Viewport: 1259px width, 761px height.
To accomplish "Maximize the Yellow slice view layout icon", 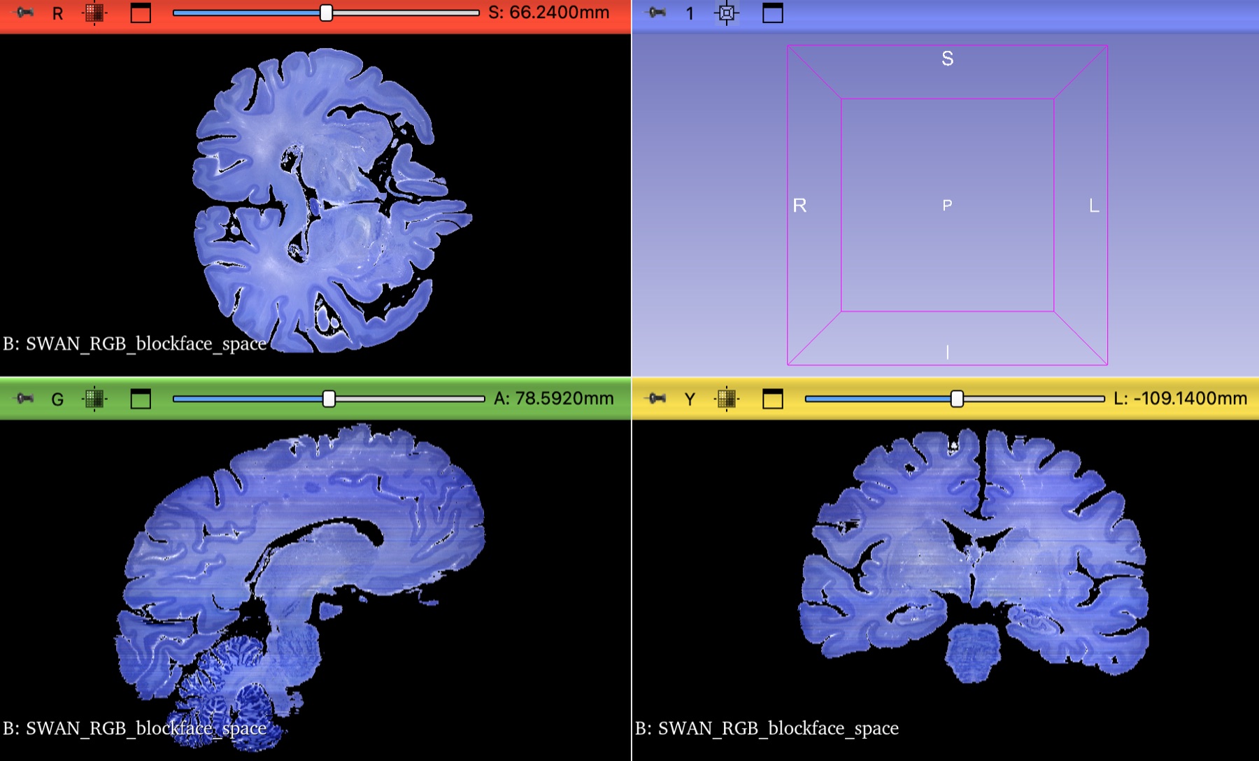I will point(772,399).
